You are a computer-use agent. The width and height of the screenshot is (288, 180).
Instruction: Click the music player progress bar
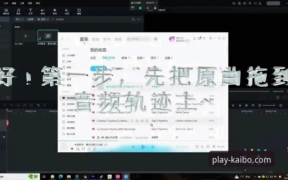(x=143, y=141)
